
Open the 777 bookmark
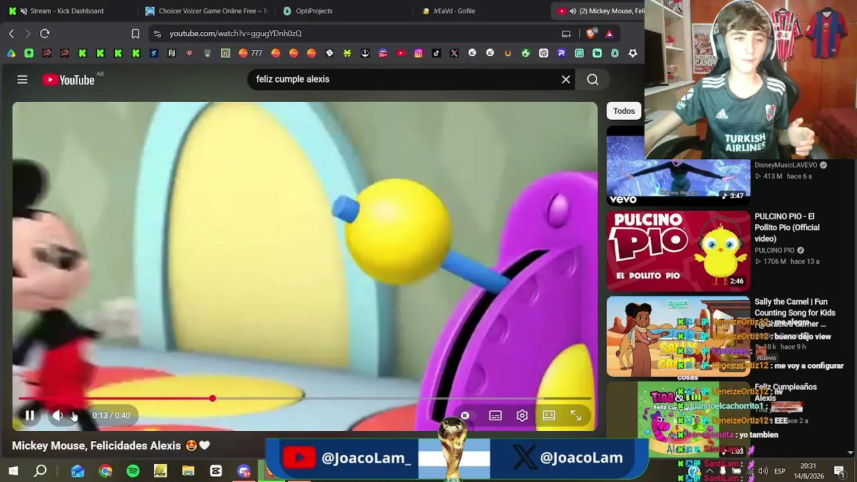tap(250, 54)
